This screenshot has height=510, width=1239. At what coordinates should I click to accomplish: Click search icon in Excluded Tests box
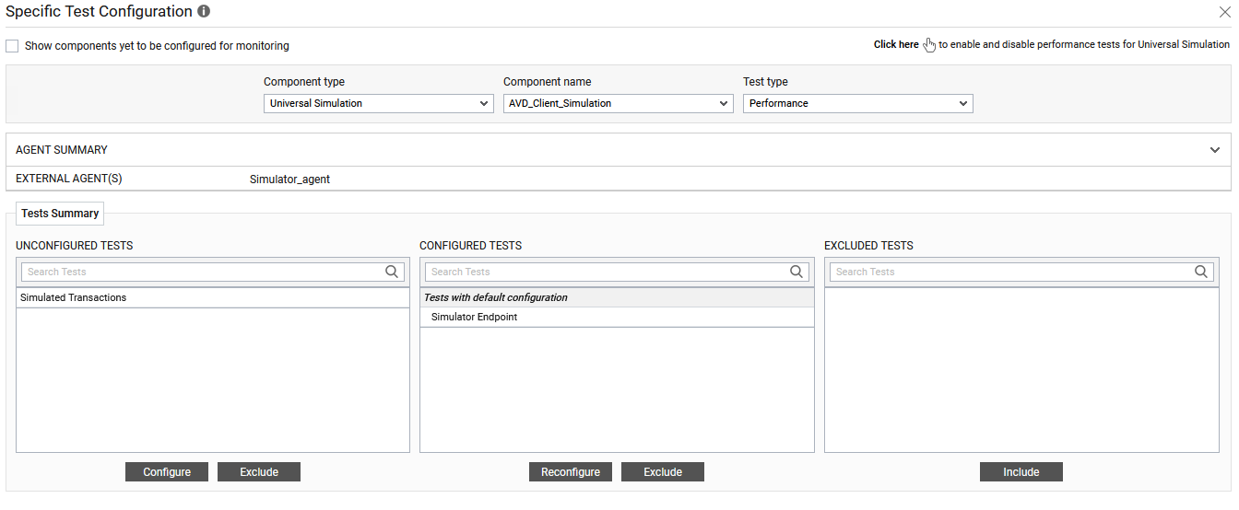click(x=1201, y=272)
